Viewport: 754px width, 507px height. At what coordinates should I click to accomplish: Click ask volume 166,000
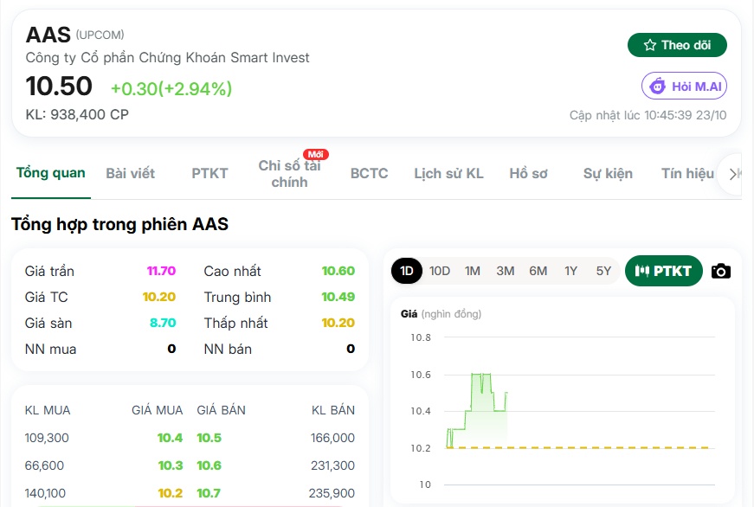[332, 438]
